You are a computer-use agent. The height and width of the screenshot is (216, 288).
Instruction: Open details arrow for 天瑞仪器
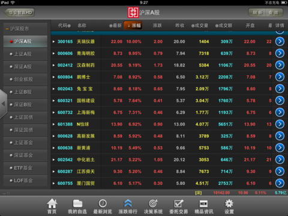280,41
